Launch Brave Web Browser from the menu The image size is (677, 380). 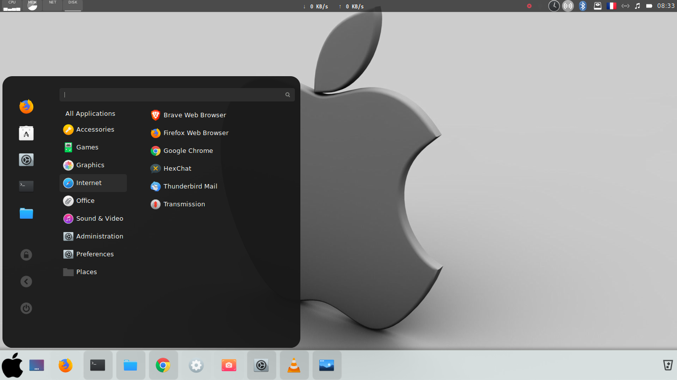point(188,115)
